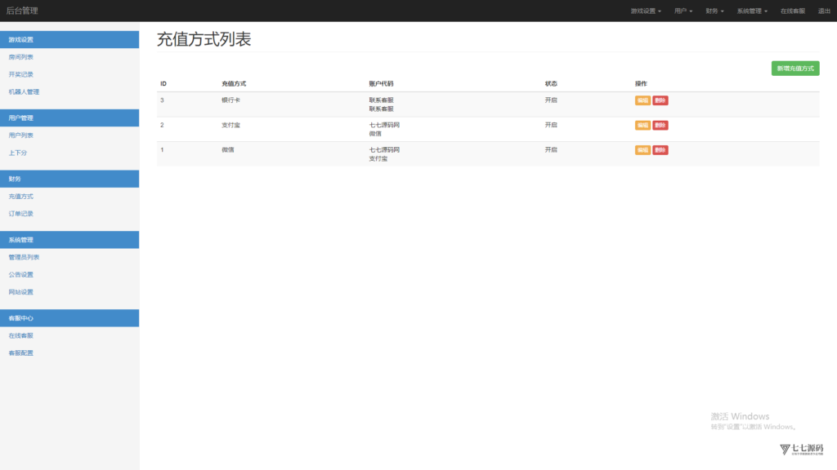Open 公告设置 under 系统管理 sidebar section
Viewport: 837px width, 470px height.
tap(21, 275)
